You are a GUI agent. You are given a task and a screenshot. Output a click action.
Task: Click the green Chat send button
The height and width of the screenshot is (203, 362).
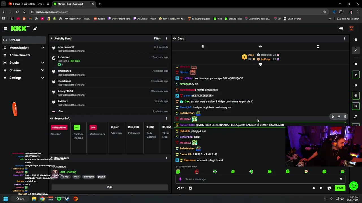tap(340, 188)
